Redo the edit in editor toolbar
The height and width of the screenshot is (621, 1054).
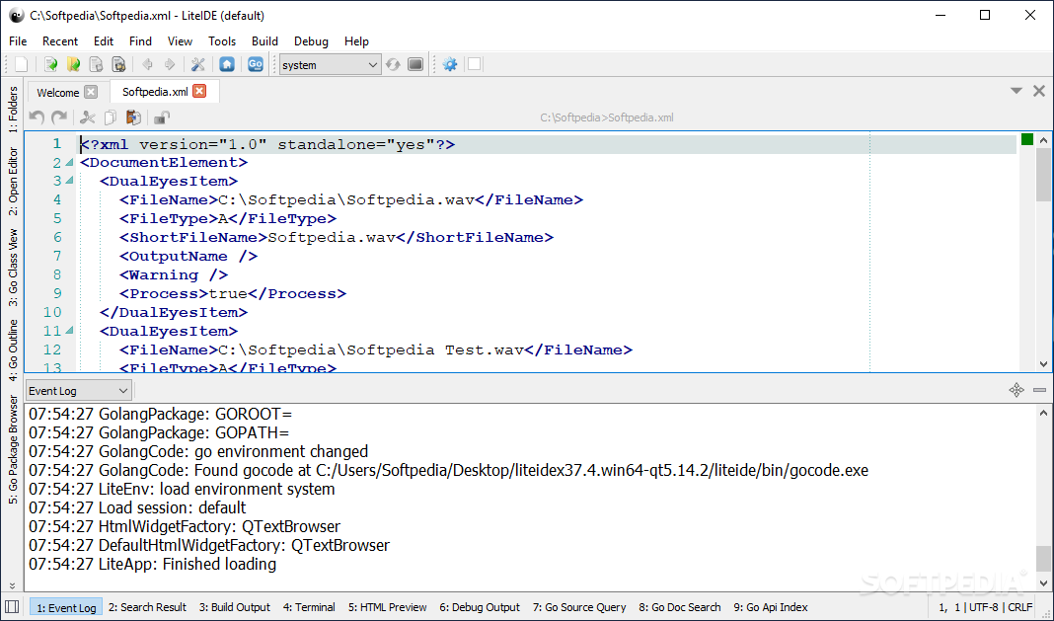click(60, 117)
